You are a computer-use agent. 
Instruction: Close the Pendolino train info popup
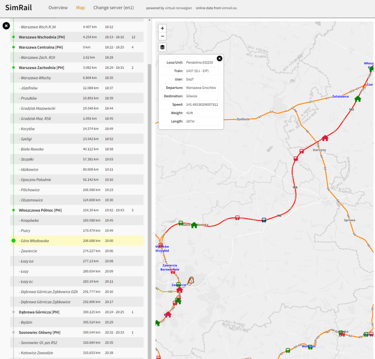[x=220, y=58]
